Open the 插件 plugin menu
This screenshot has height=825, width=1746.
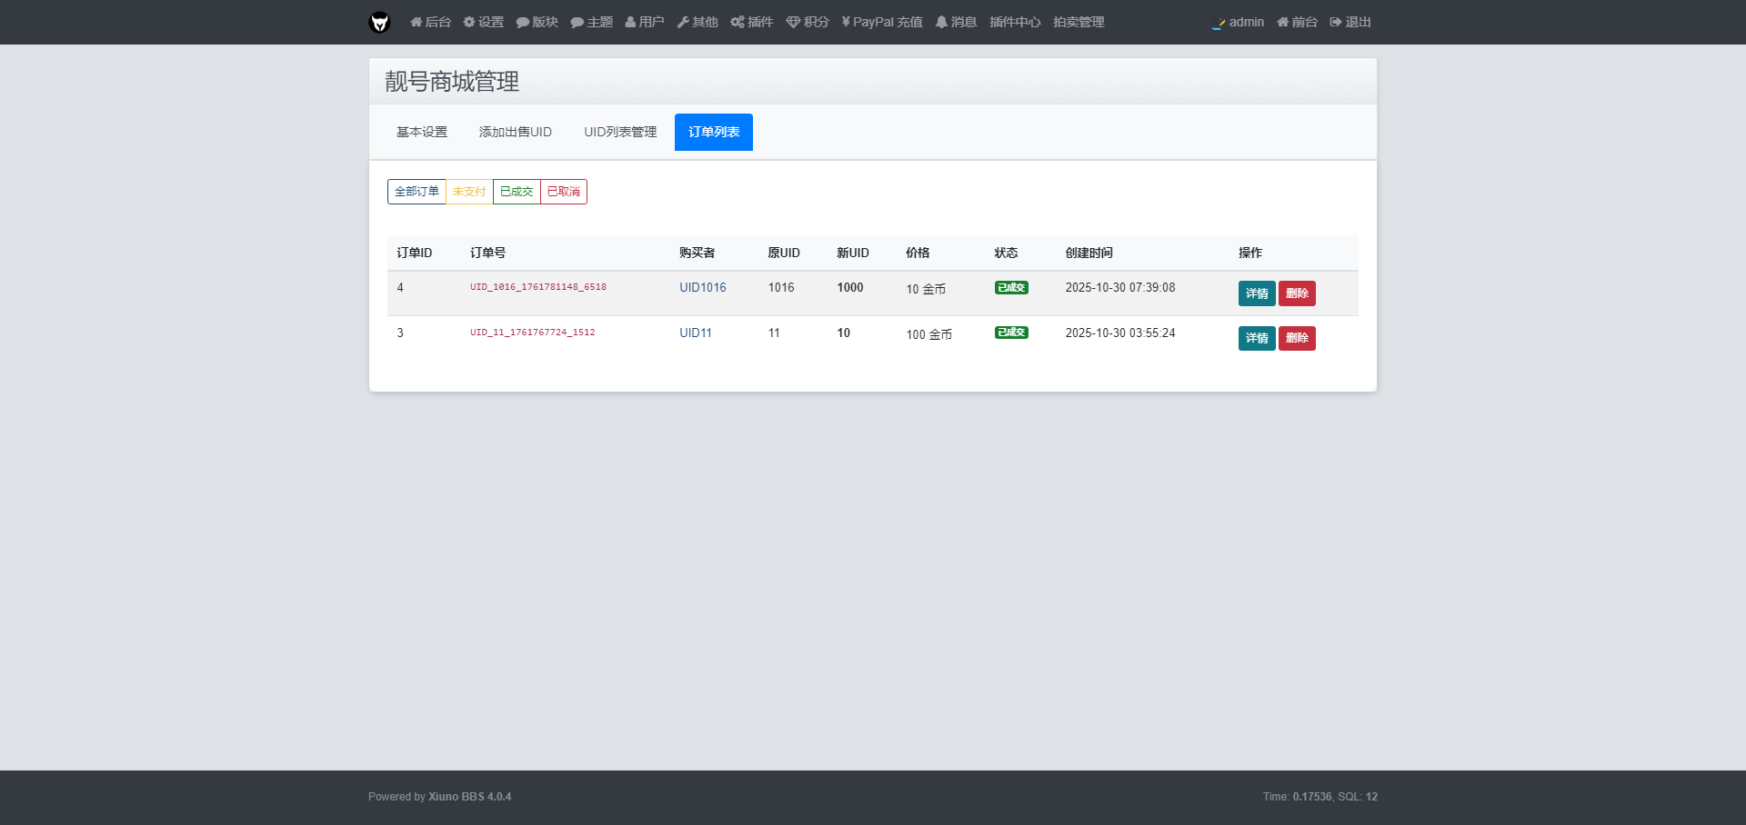(x=751, y=22)
